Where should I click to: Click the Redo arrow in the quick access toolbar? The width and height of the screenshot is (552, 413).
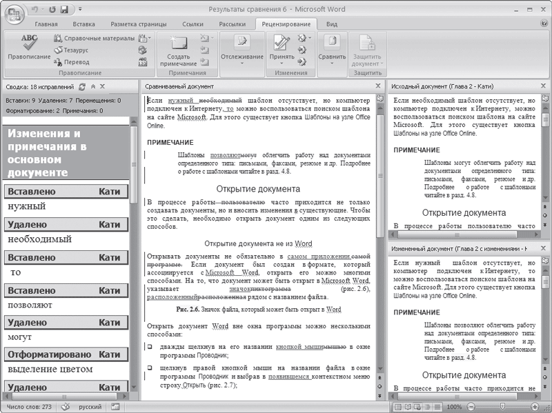click(52, 10)
